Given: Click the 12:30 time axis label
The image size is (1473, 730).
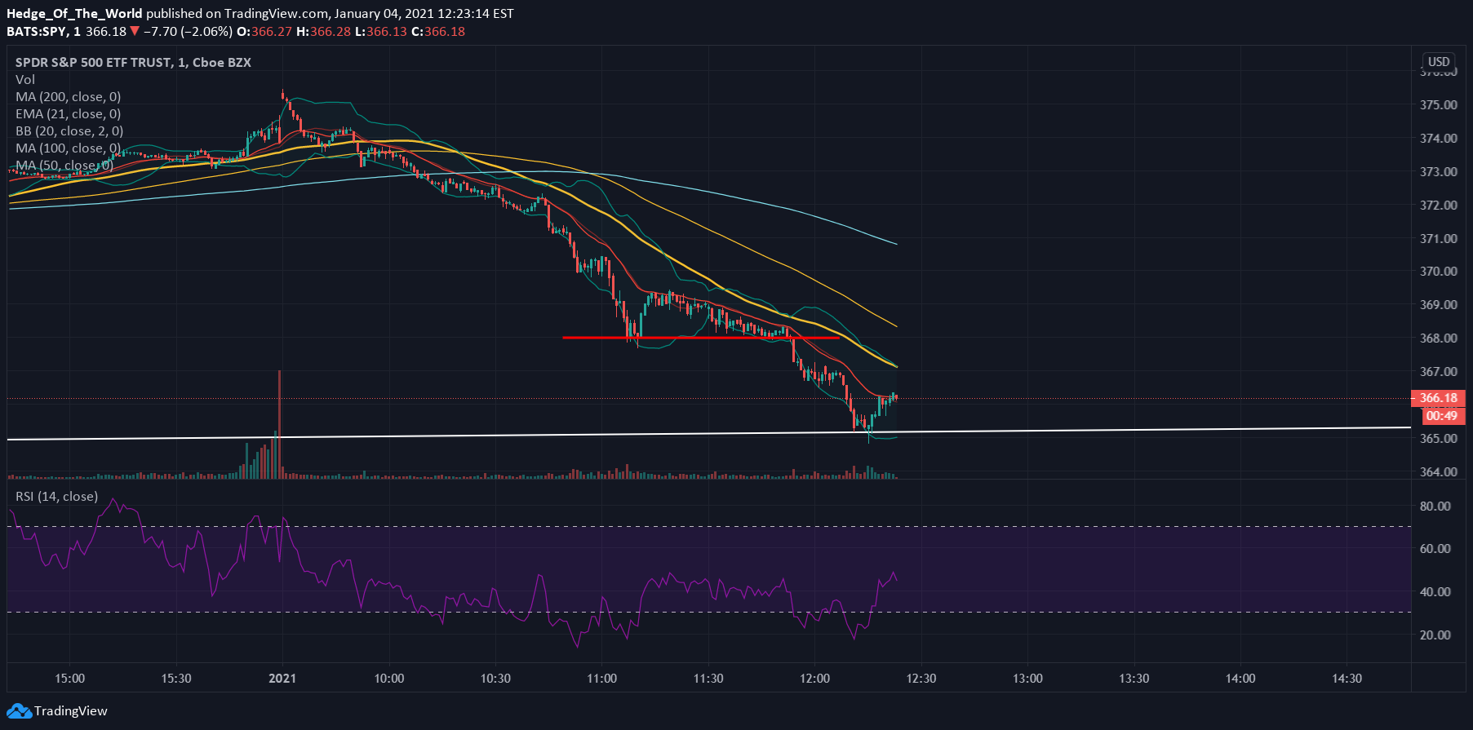Looking at the screenshot, I should (921, 678).
